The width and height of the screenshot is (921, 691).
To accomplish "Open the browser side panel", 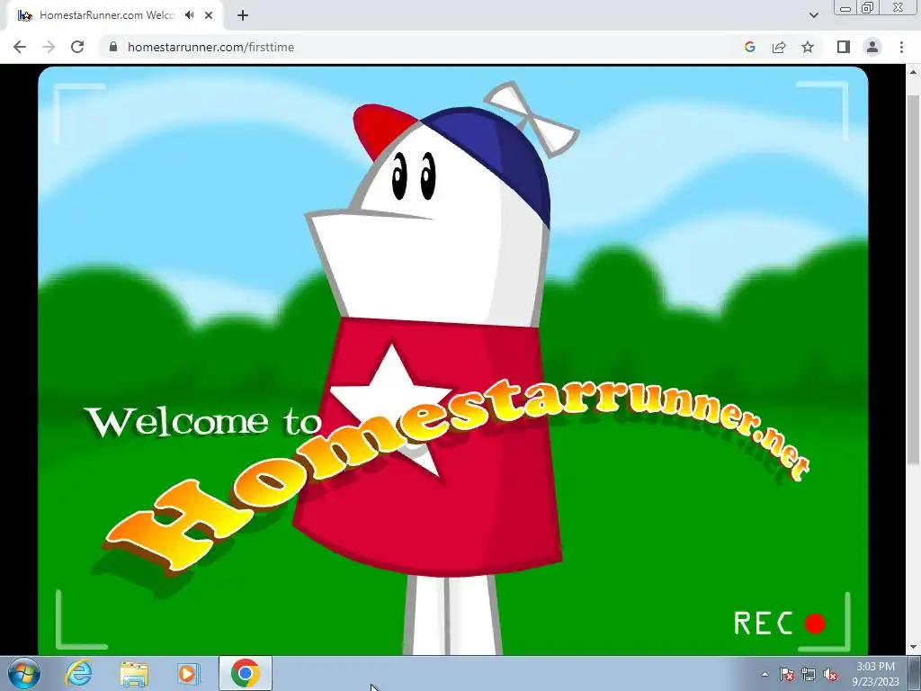I will pyautogui.click(x=844, y=47).
